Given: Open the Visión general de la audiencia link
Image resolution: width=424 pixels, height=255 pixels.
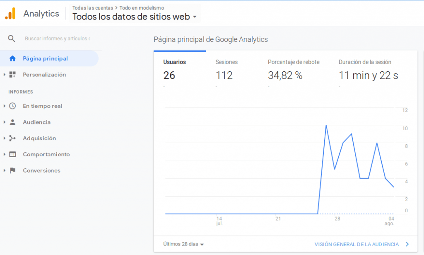Looking at the screenshot, I should (x=357, y=244).
